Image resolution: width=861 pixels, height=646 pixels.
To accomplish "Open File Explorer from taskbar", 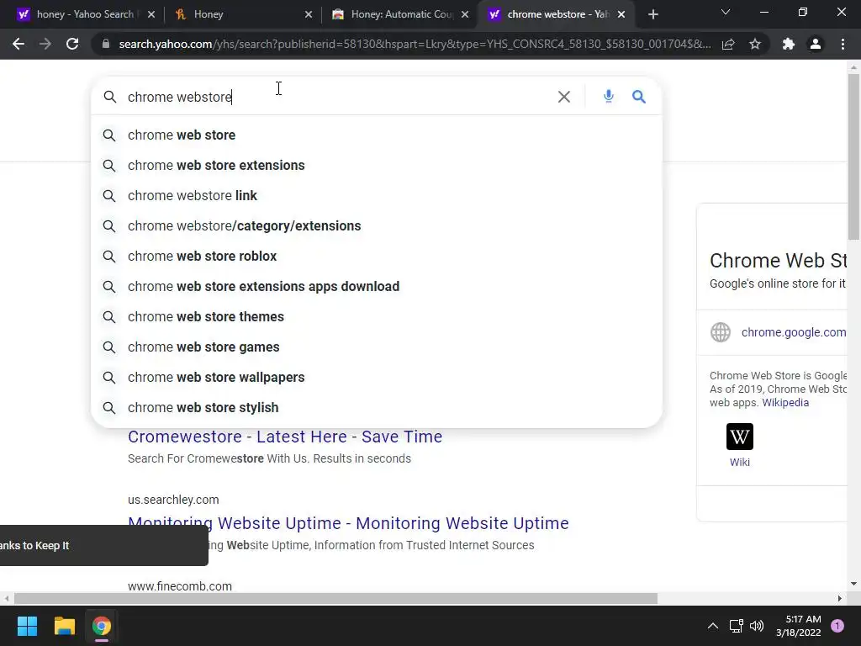I will coord(64,626).
